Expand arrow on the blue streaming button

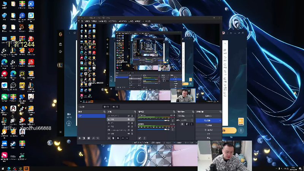pyautogui.click(x=220, y=120)
